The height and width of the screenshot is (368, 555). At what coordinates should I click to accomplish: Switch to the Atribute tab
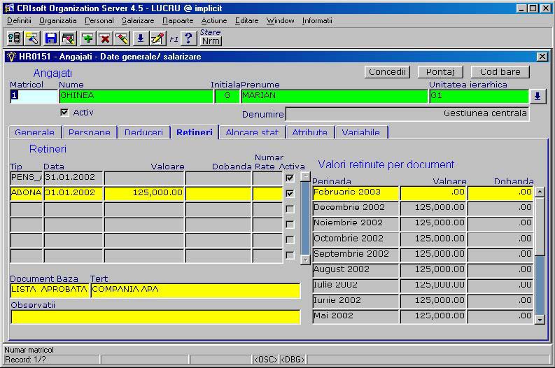310,132
